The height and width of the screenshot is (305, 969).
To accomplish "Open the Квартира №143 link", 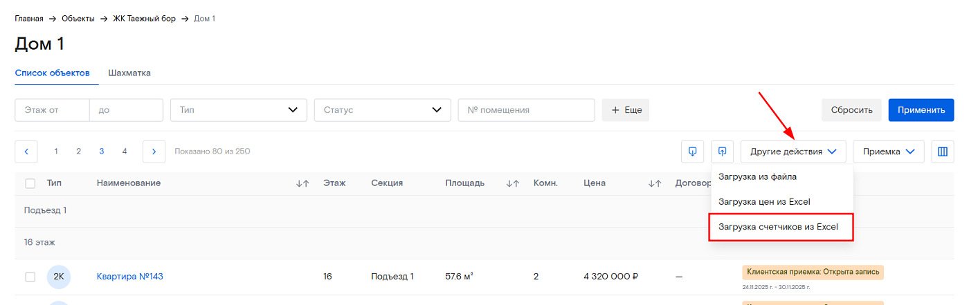I will 129,277.
